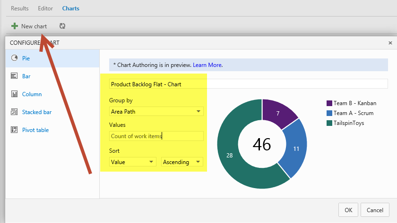Open the Sort Value dropdown
The height and width of the screenshot is (223, 397).
click(132, 162)
